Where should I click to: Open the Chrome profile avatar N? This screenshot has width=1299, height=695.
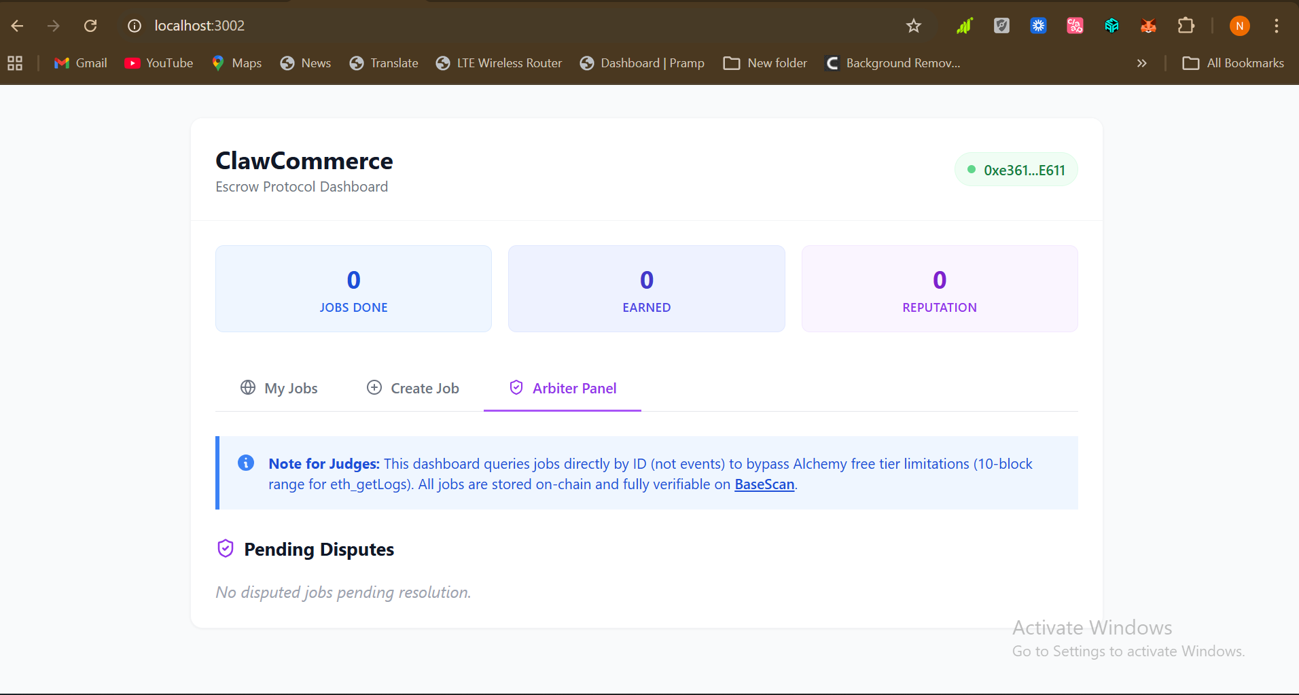click(1239, 26)
